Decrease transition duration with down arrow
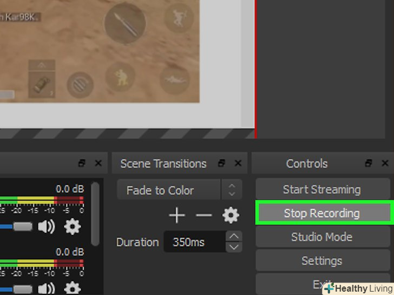The image size is (394, 295). point(234,247)
